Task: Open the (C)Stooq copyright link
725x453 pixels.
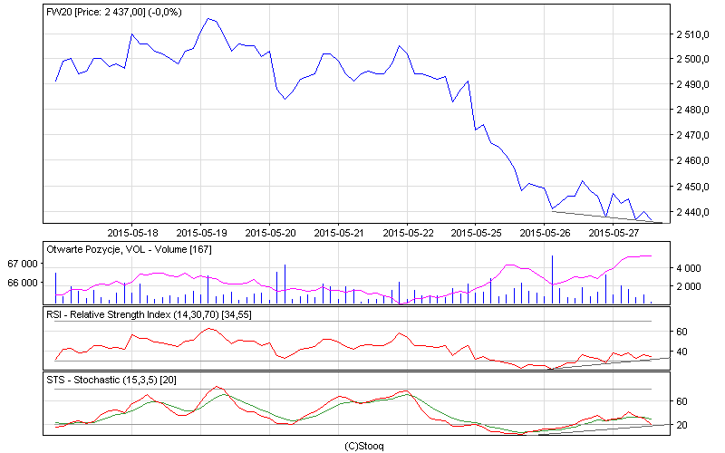Action: [362, 446]
